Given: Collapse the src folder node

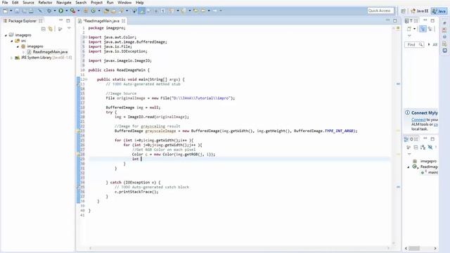Looking at the screenshot, I should pyautogui.click(x=12, y=41).
